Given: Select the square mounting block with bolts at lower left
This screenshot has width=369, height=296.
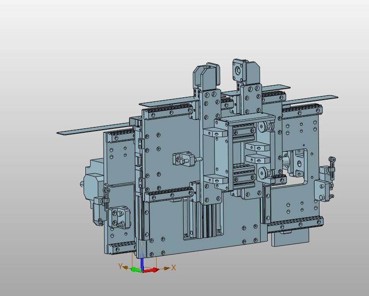Looking at the screenshot, I should [x=119, y=217].
